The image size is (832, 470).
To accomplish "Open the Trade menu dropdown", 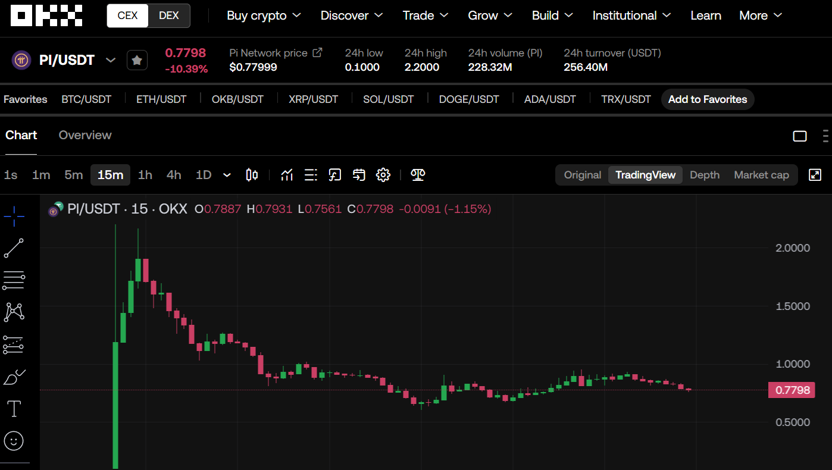I will point(426,15).
